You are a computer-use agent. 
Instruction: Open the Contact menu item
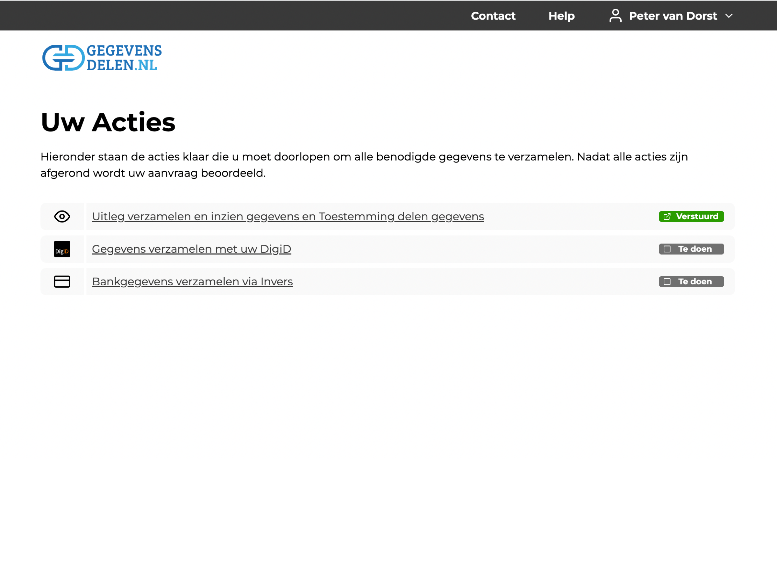point(493,16)
